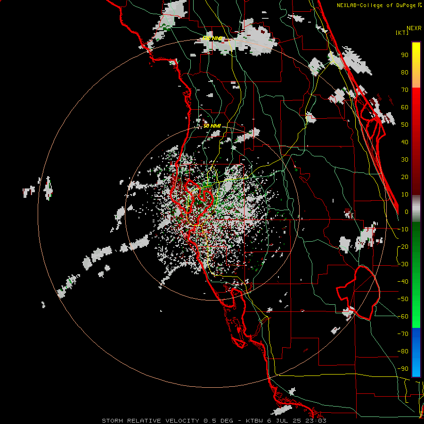The image size is (424, 424).
Task: Click the 100 NMI range ring label
Action: coord(212,39)
